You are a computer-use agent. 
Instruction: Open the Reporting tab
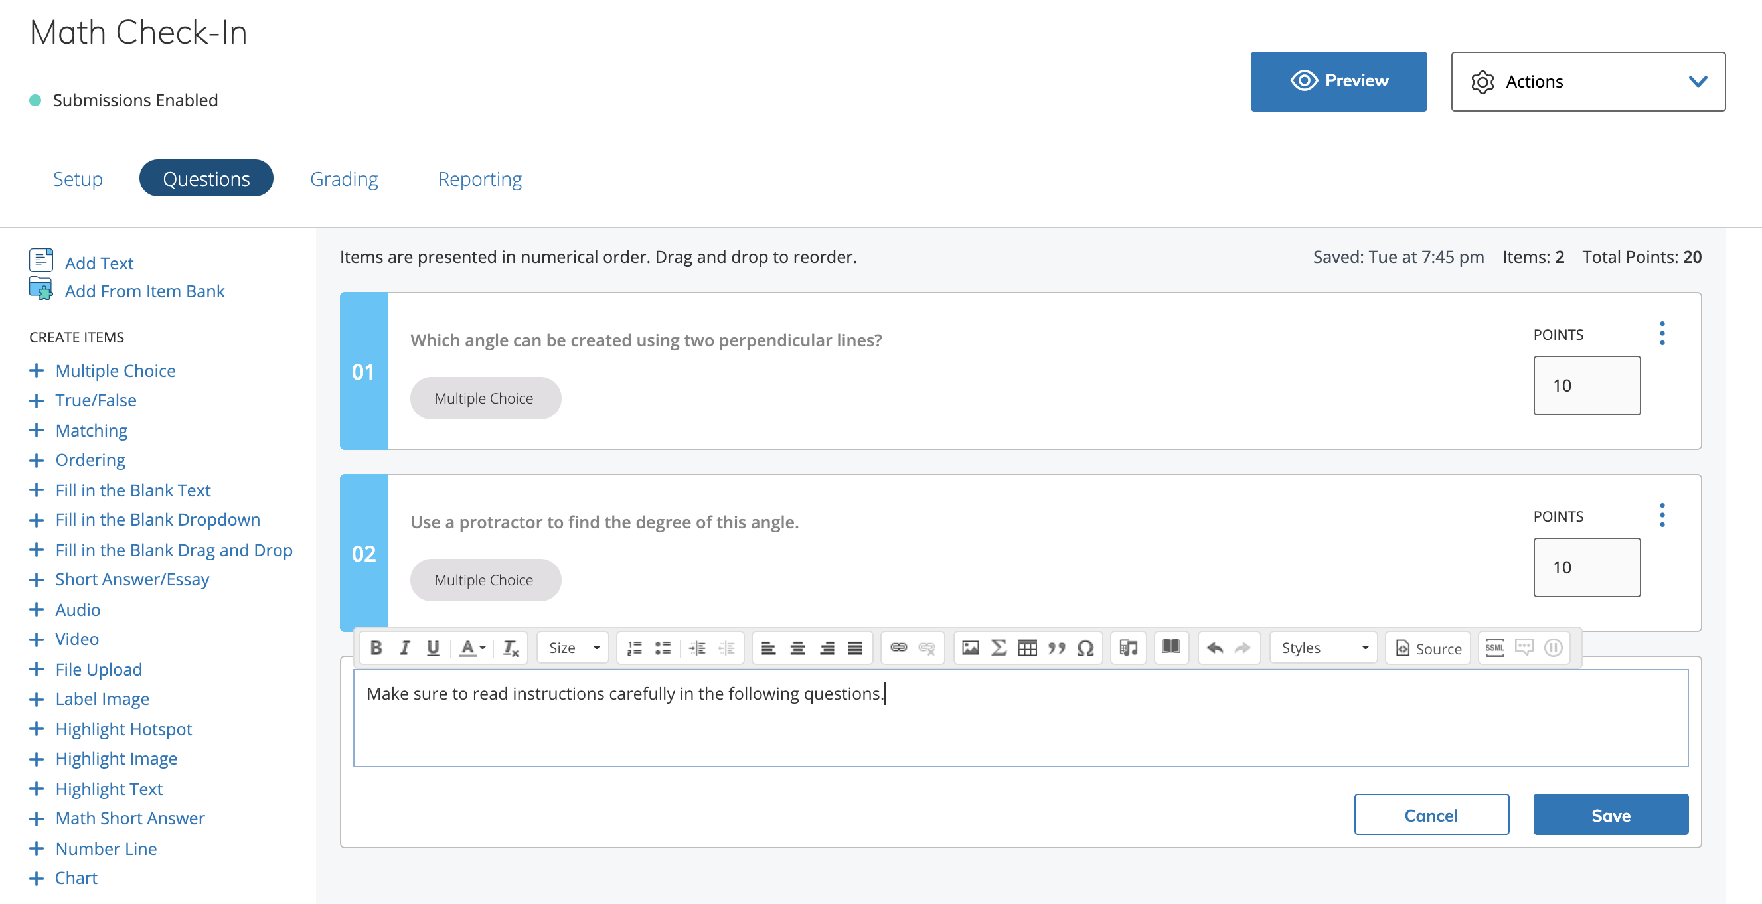click(479, 179)
